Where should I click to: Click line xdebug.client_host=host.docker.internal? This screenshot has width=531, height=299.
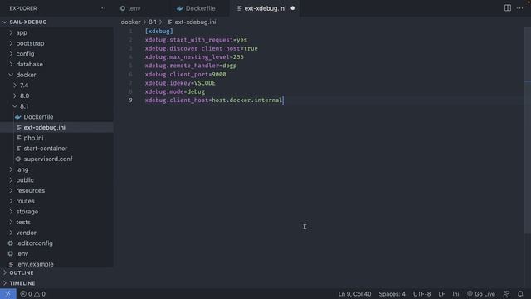click(x=214, y=100)
